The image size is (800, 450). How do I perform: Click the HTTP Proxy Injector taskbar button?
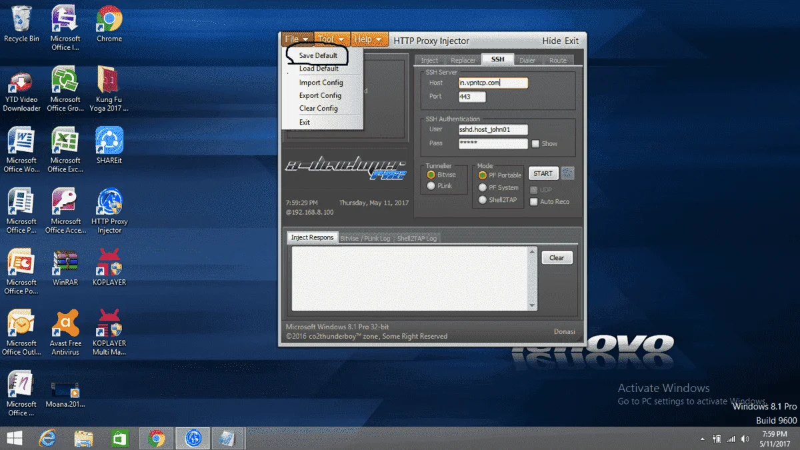click(x=193, y=438)
